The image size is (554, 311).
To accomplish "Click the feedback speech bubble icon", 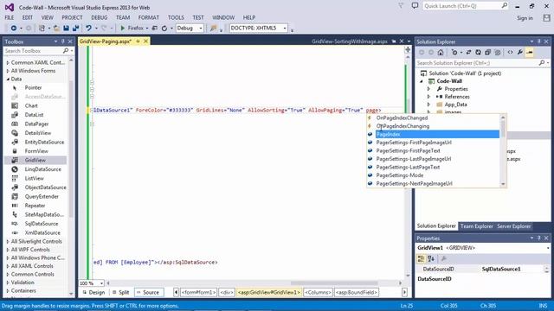I will click(x=415, y=6).
